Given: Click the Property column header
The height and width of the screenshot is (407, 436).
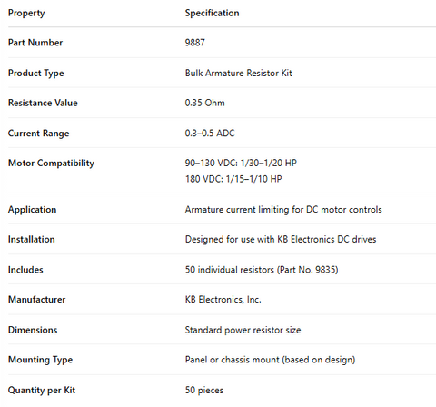Looking at the screenshot, I should tap(26, 13).
